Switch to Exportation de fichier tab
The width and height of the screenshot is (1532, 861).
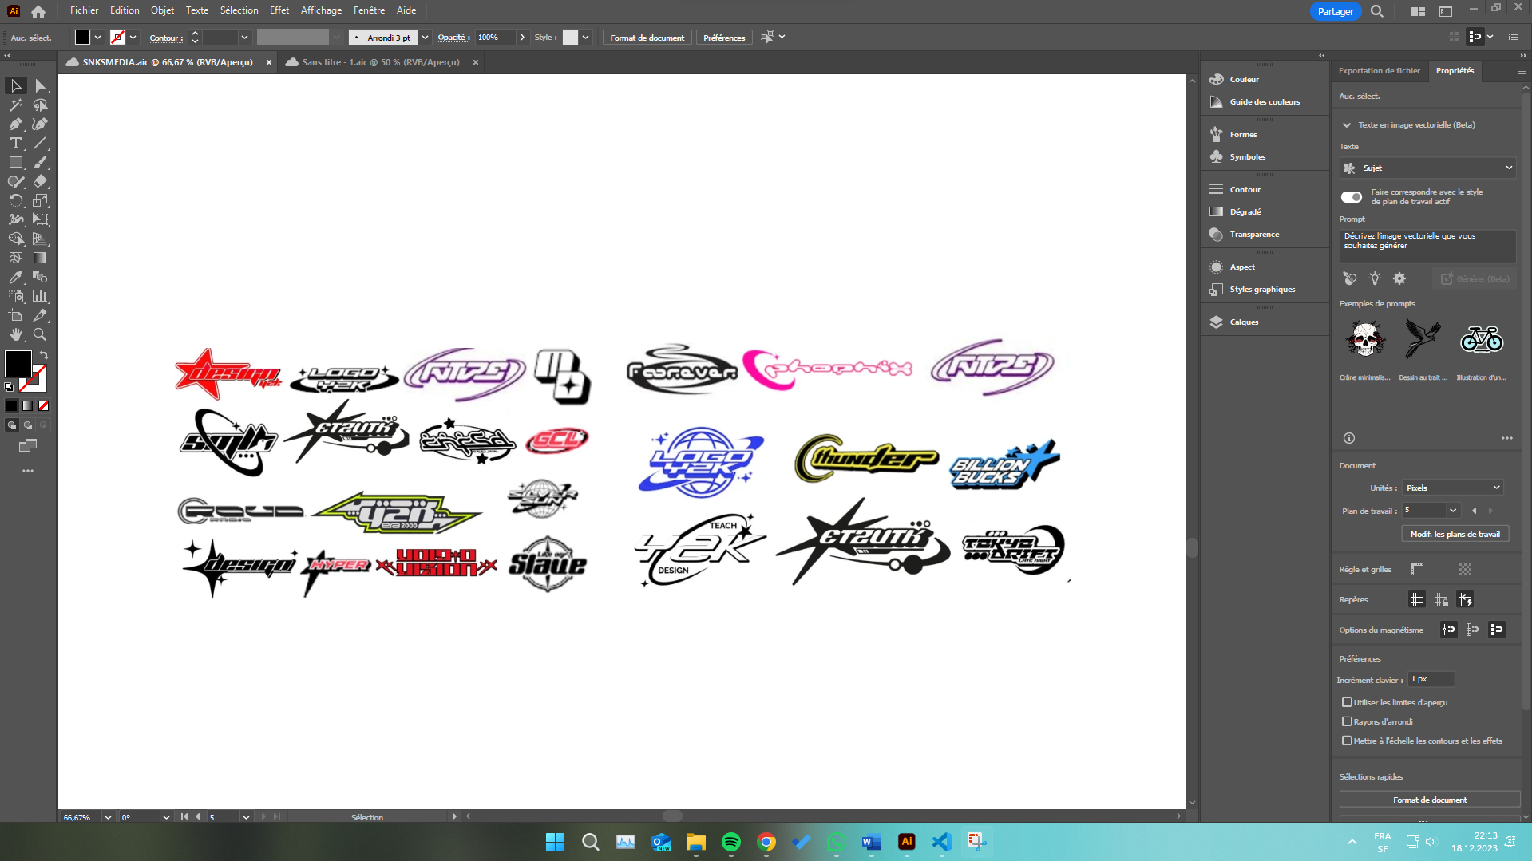[1379, 71]
